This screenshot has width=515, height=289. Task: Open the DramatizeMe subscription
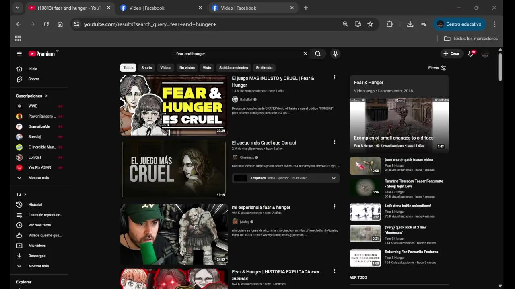(39, 126)
